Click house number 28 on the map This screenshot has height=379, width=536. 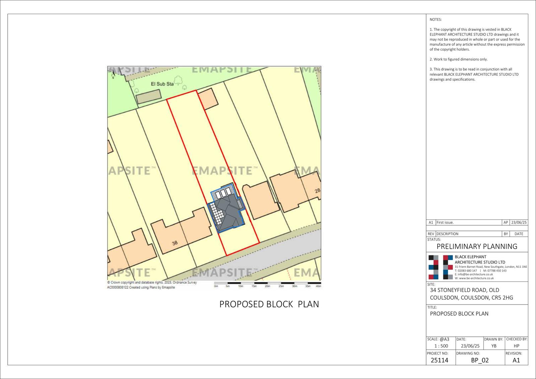coord(317,191)
